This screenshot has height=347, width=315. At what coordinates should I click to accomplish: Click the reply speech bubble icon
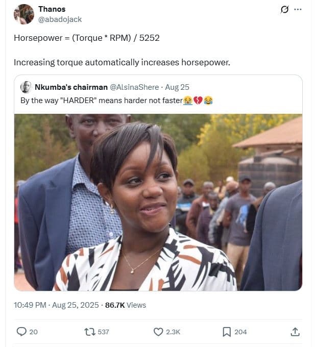point(21,332)
